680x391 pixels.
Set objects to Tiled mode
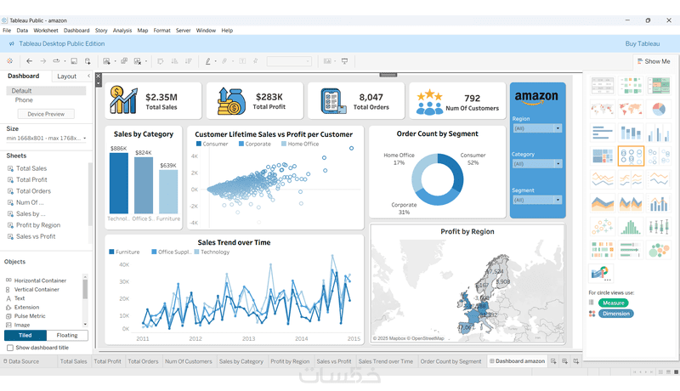(25, 335)
